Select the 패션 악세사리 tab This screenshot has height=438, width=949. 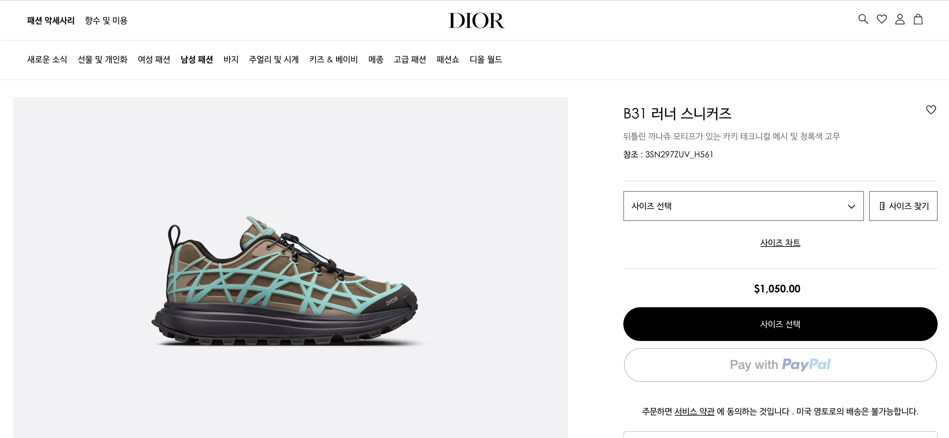pyautogui.click(x=51, y=21)
